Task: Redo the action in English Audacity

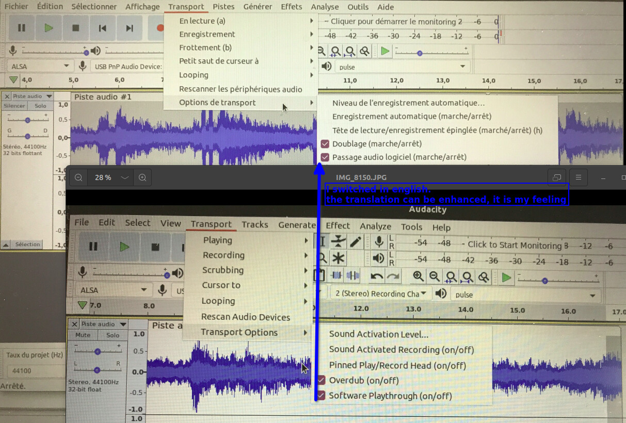Action: click(x=393, y=276)
